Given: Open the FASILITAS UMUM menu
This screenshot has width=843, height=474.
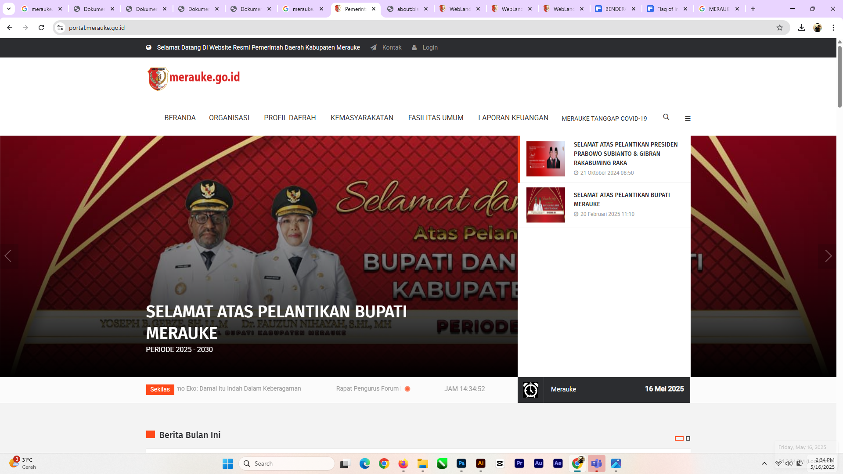Looking at the screenshot, I should (x=436, y=118).
